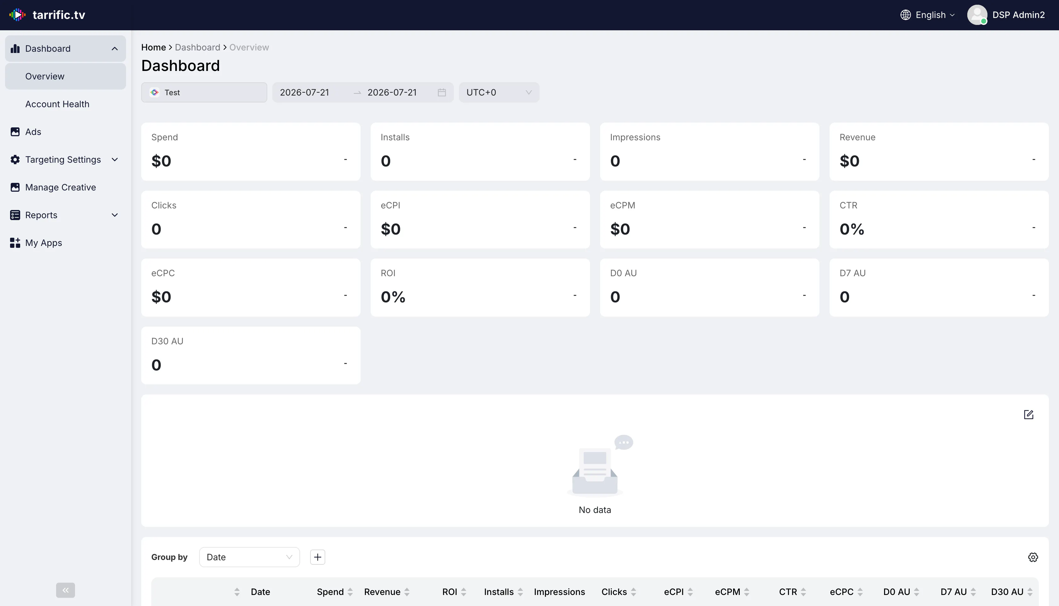Click the Targeting Settings gear icon

15,160
